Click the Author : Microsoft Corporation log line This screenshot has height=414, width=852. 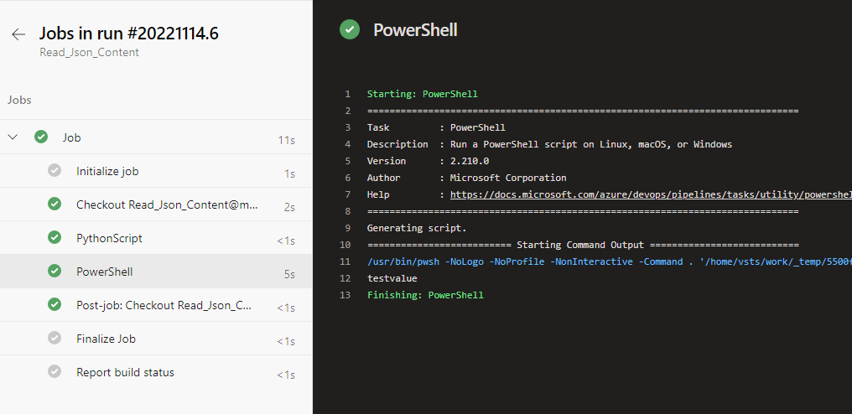[x=467, y=178]
